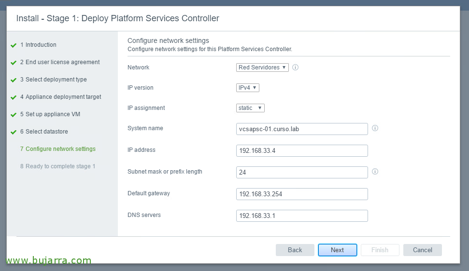Click the checkmark beside End user license agreement
This screenshot has width=469, height=271.
14,63
